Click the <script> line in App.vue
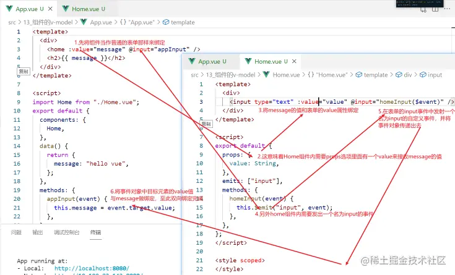Screen dimensions: 455x275 46,93
